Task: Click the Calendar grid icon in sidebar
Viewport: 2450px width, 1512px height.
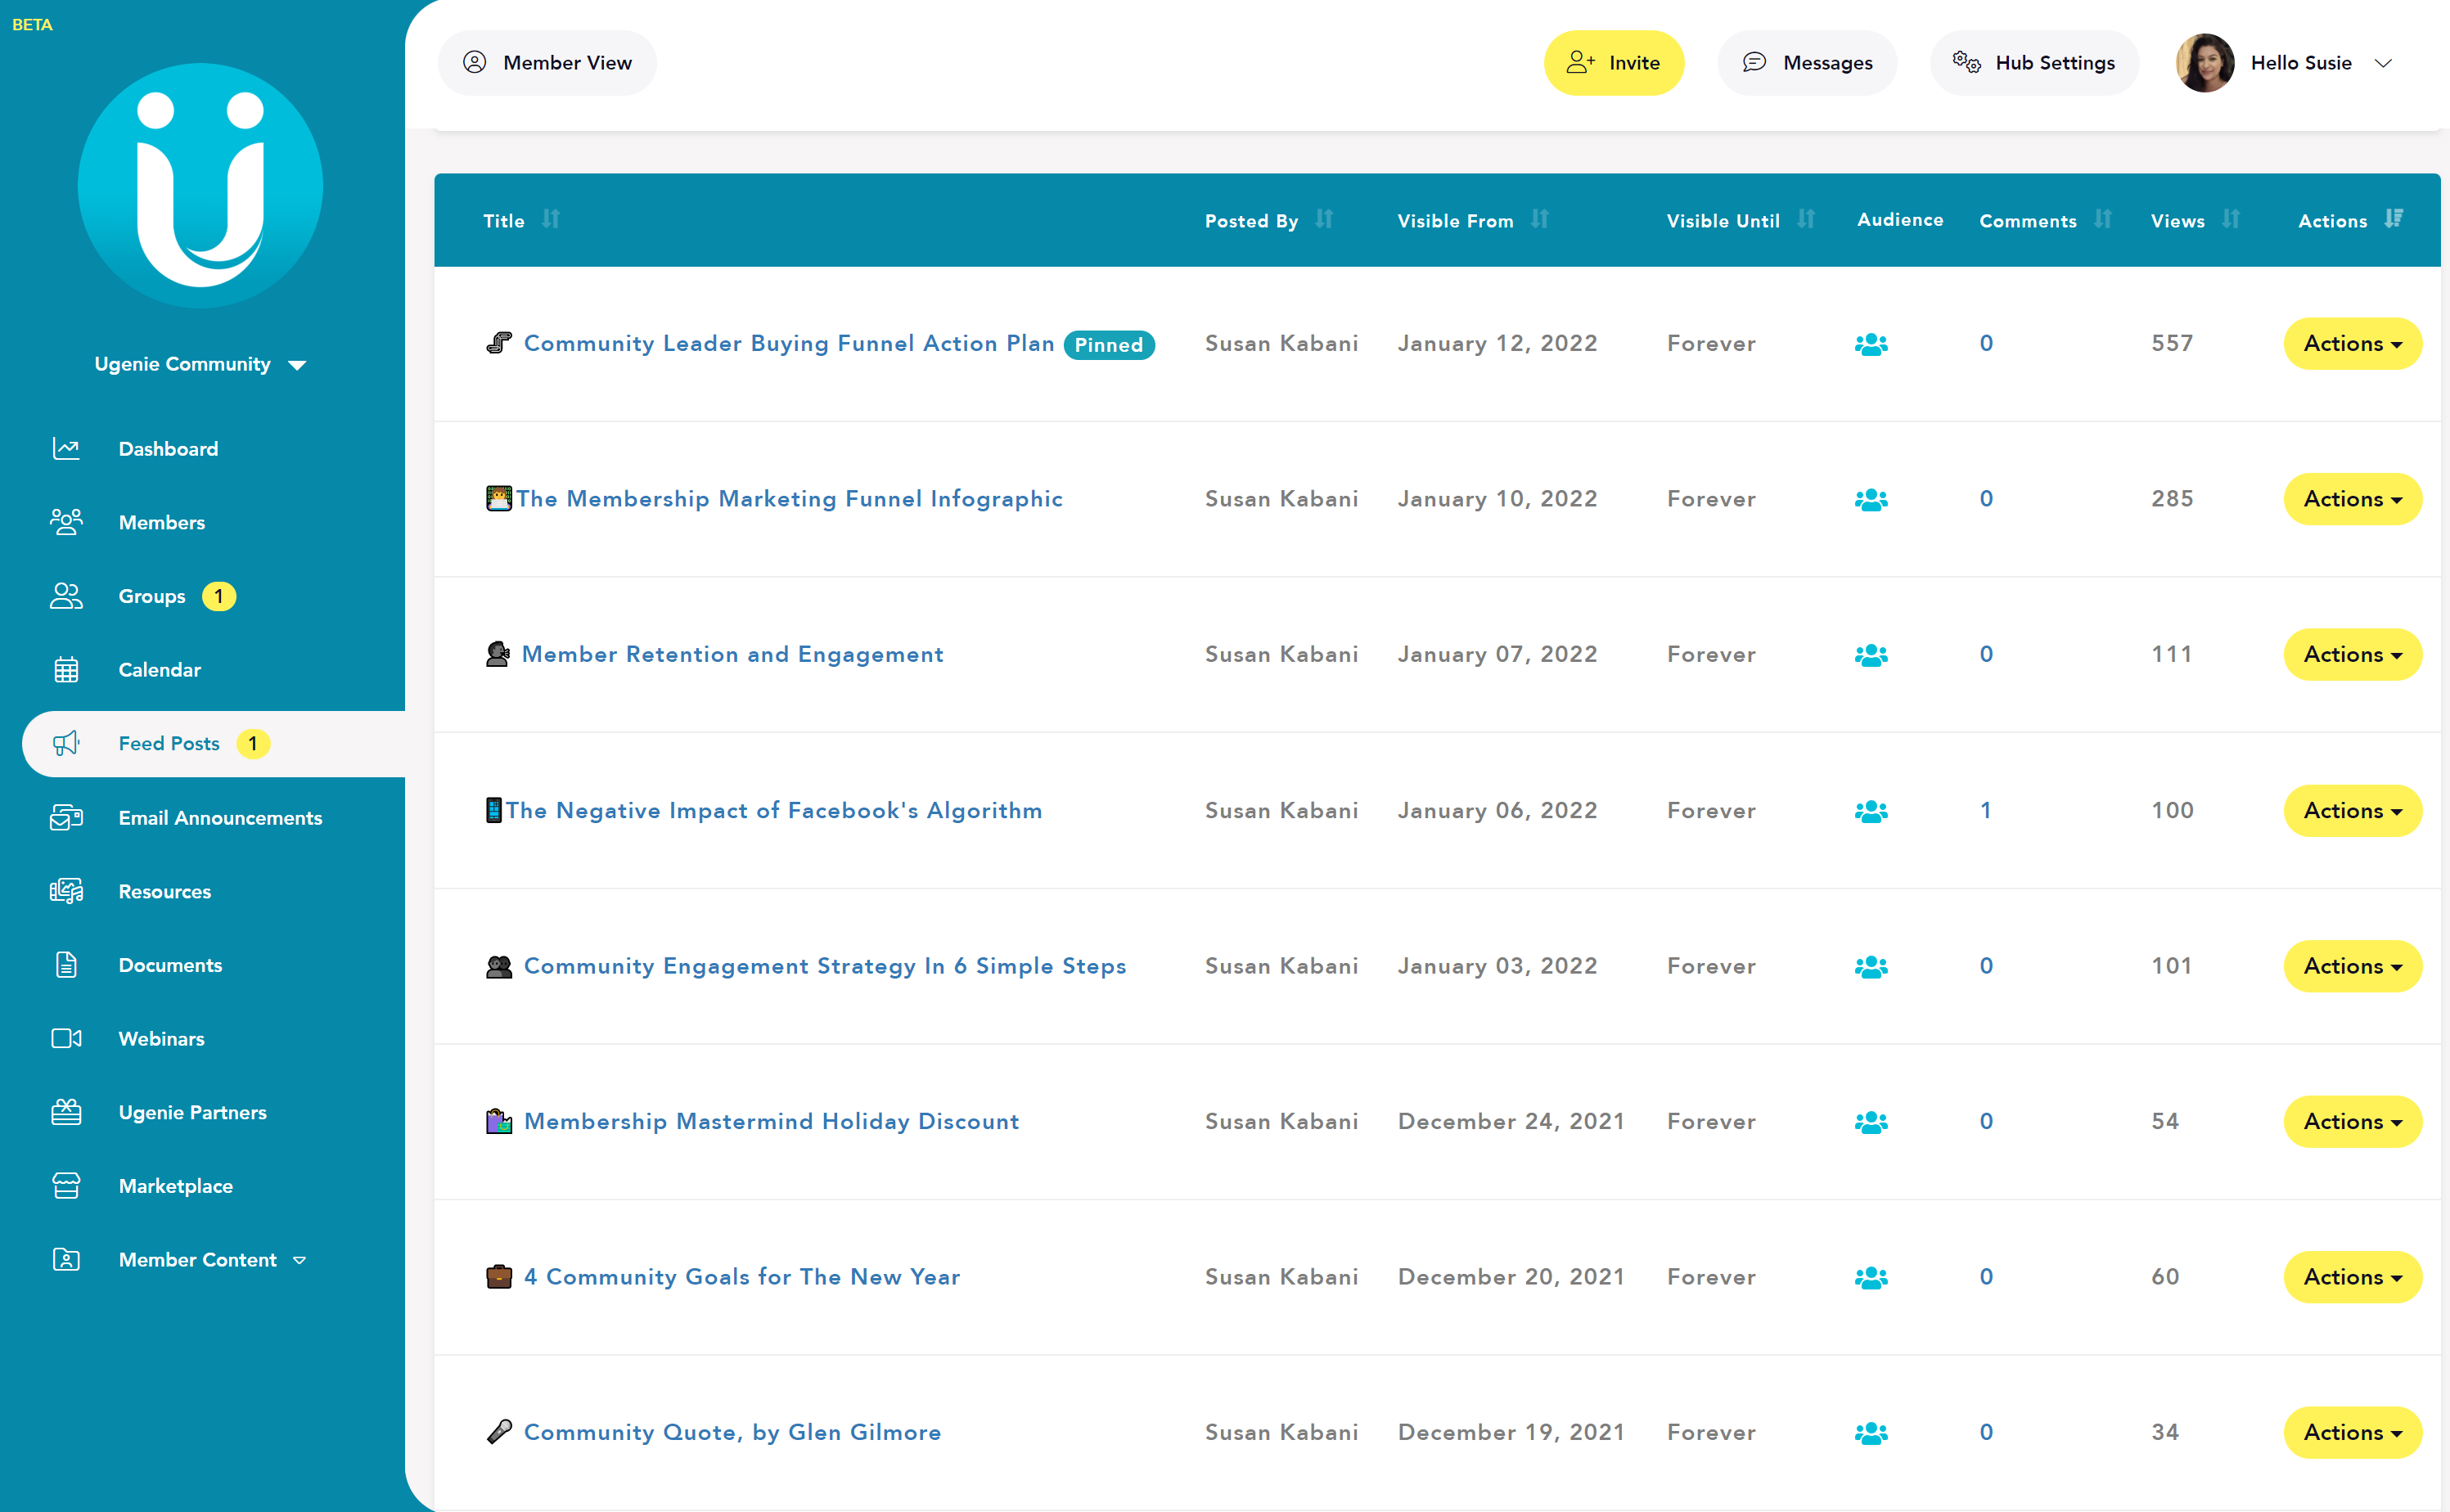Action: (x=66, y=670)
